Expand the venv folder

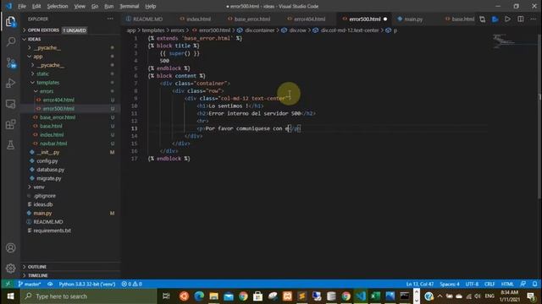tap(39, 187)
